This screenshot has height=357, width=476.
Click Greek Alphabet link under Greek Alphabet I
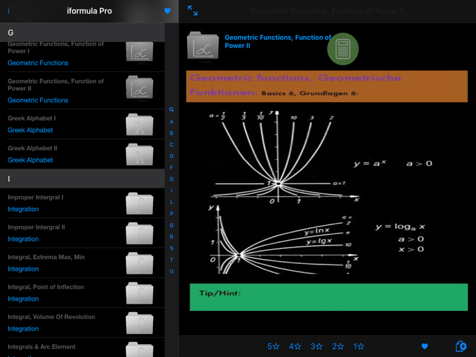[x=30, y=131]
